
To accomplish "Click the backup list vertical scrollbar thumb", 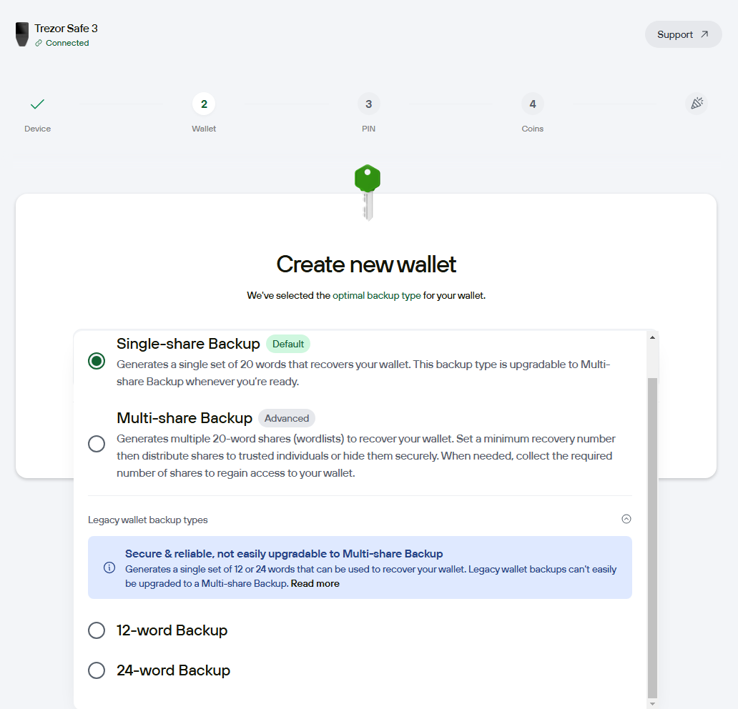I will click(x=652, y=537).
